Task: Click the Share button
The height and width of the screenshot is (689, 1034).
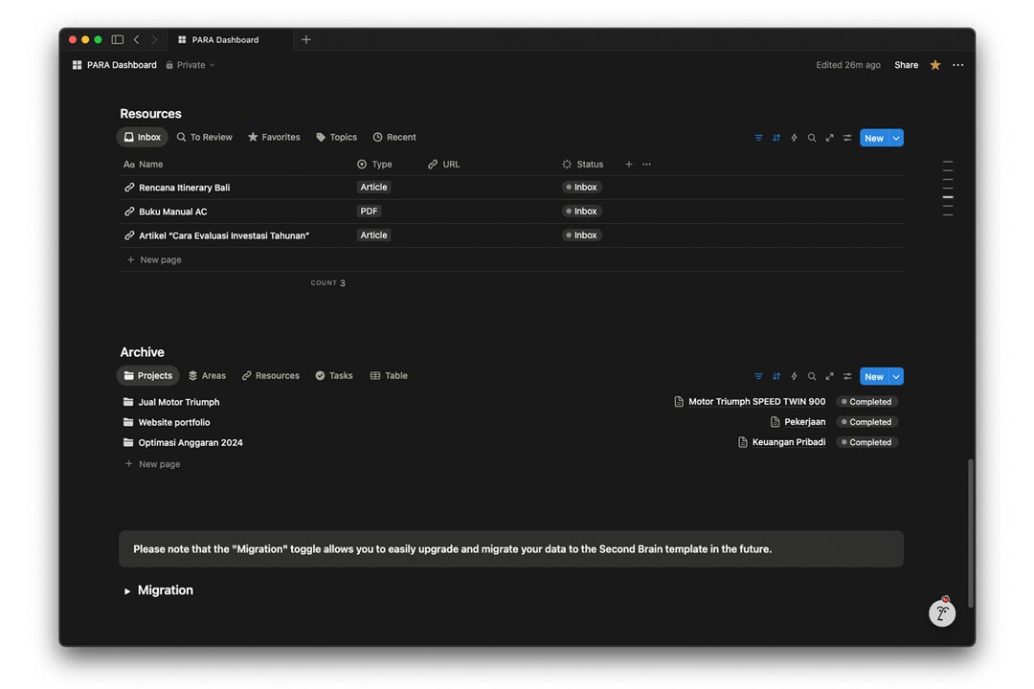Action: click(906, 65)
